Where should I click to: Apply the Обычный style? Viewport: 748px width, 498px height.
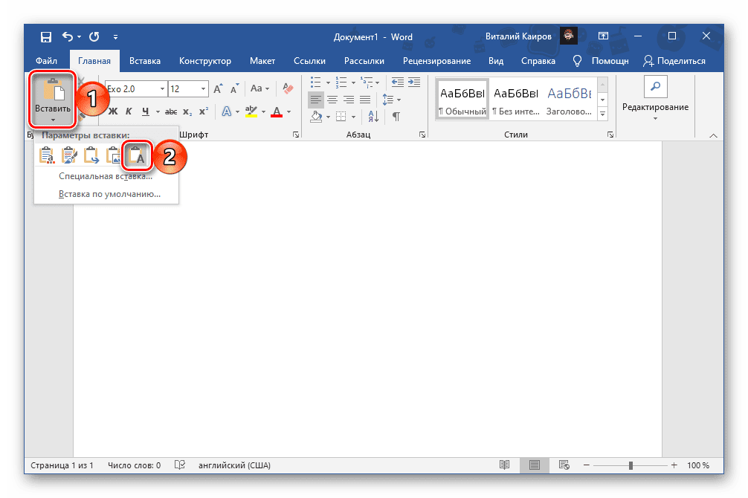coord(462,100)
